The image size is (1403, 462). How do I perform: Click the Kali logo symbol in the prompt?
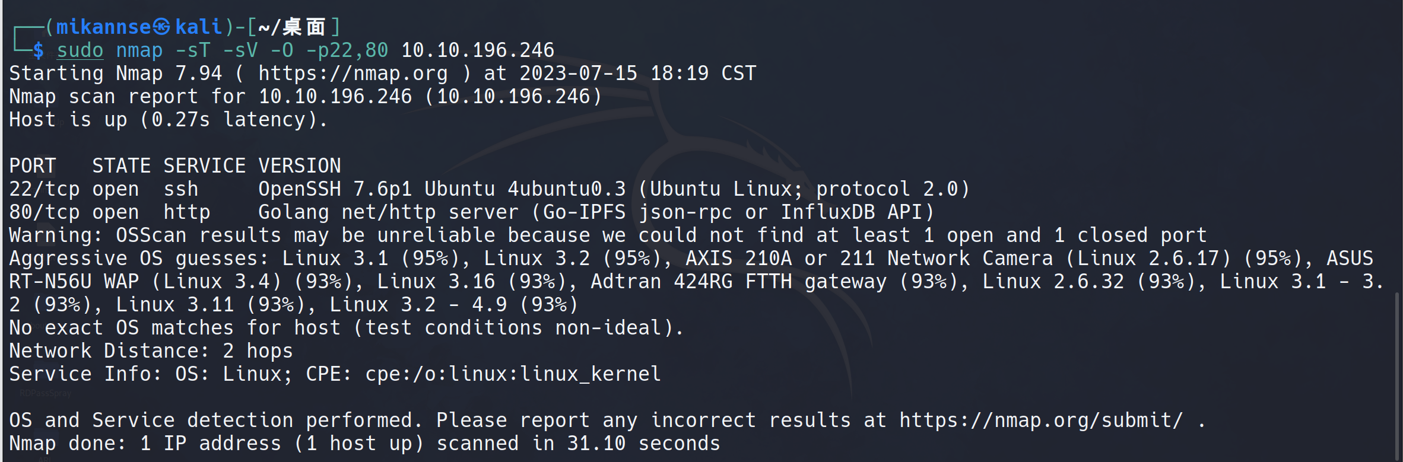pos(161,27)
